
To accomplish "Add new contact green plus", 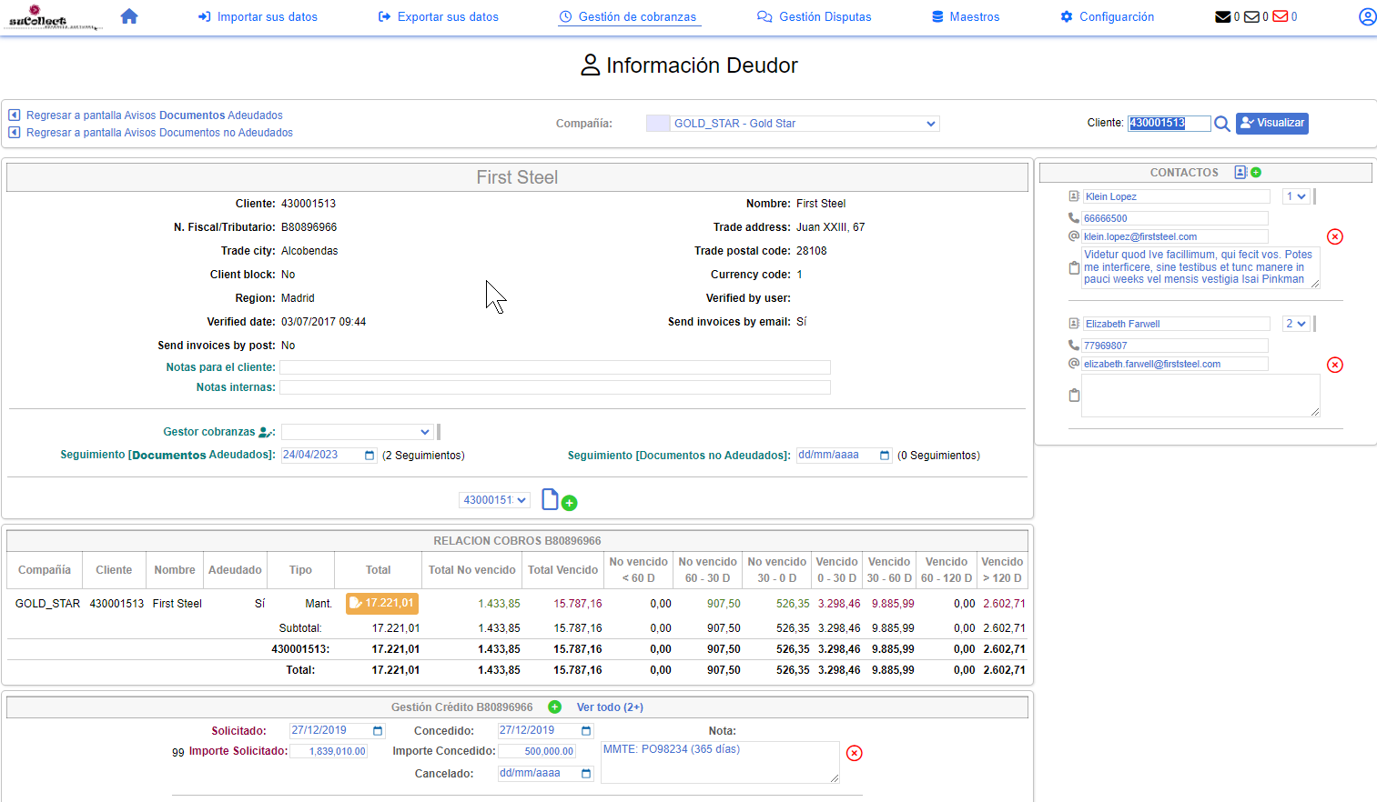I will click(x=1256, y=172).
